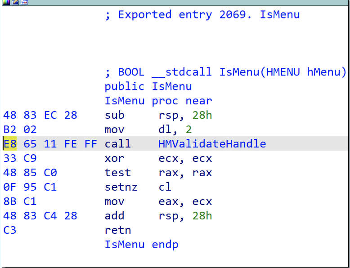
Task: Click the 'setnz' instruction mnemonic
Action: [121, 187]
